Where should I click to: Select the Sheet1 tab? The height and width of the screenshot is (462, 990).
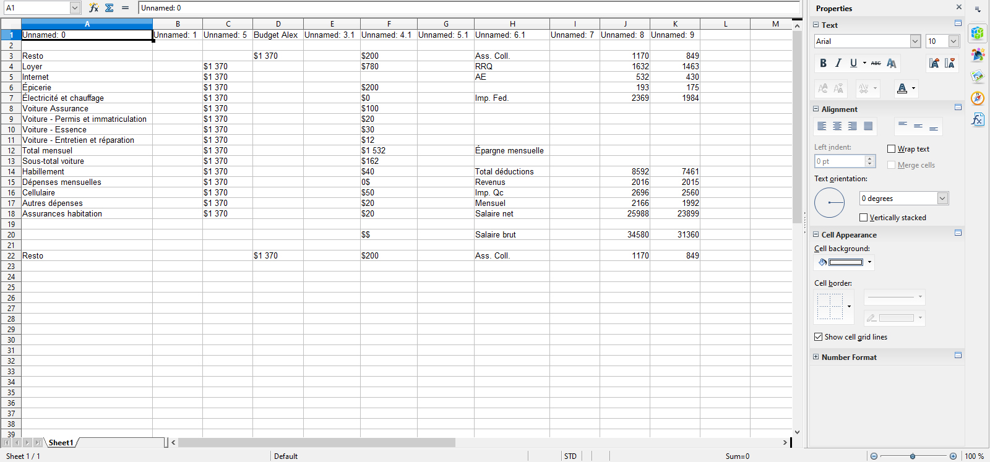[x=61, y=443]
